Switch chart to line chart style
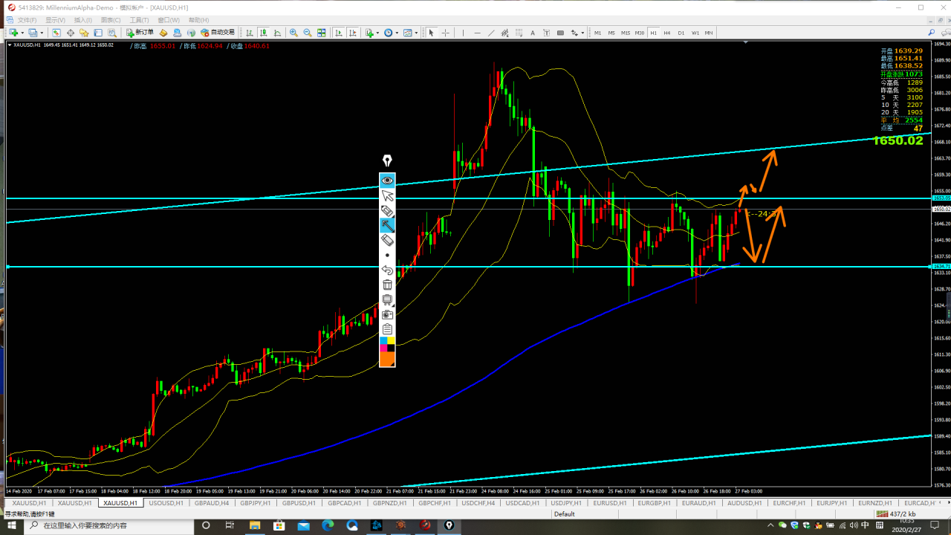The height and width of the screenshot is (535, 951). (x=277, y=33)
